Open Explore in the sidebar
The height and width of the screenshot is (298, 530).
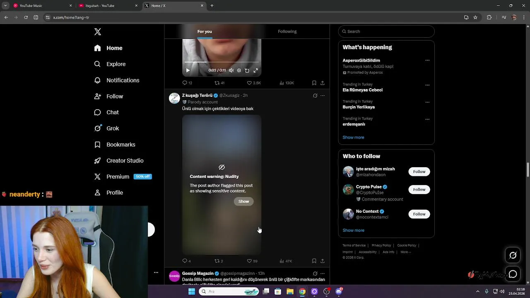pos(110,64)
